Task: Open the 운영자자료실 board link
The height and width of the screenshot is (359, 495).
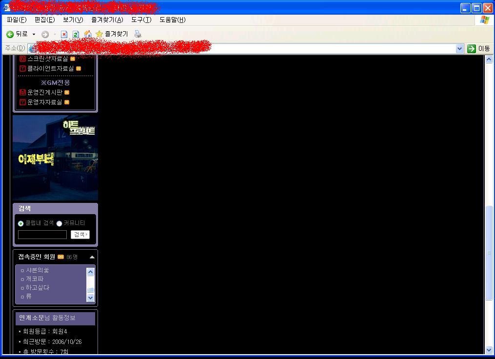Action: [x=45, y=102]
